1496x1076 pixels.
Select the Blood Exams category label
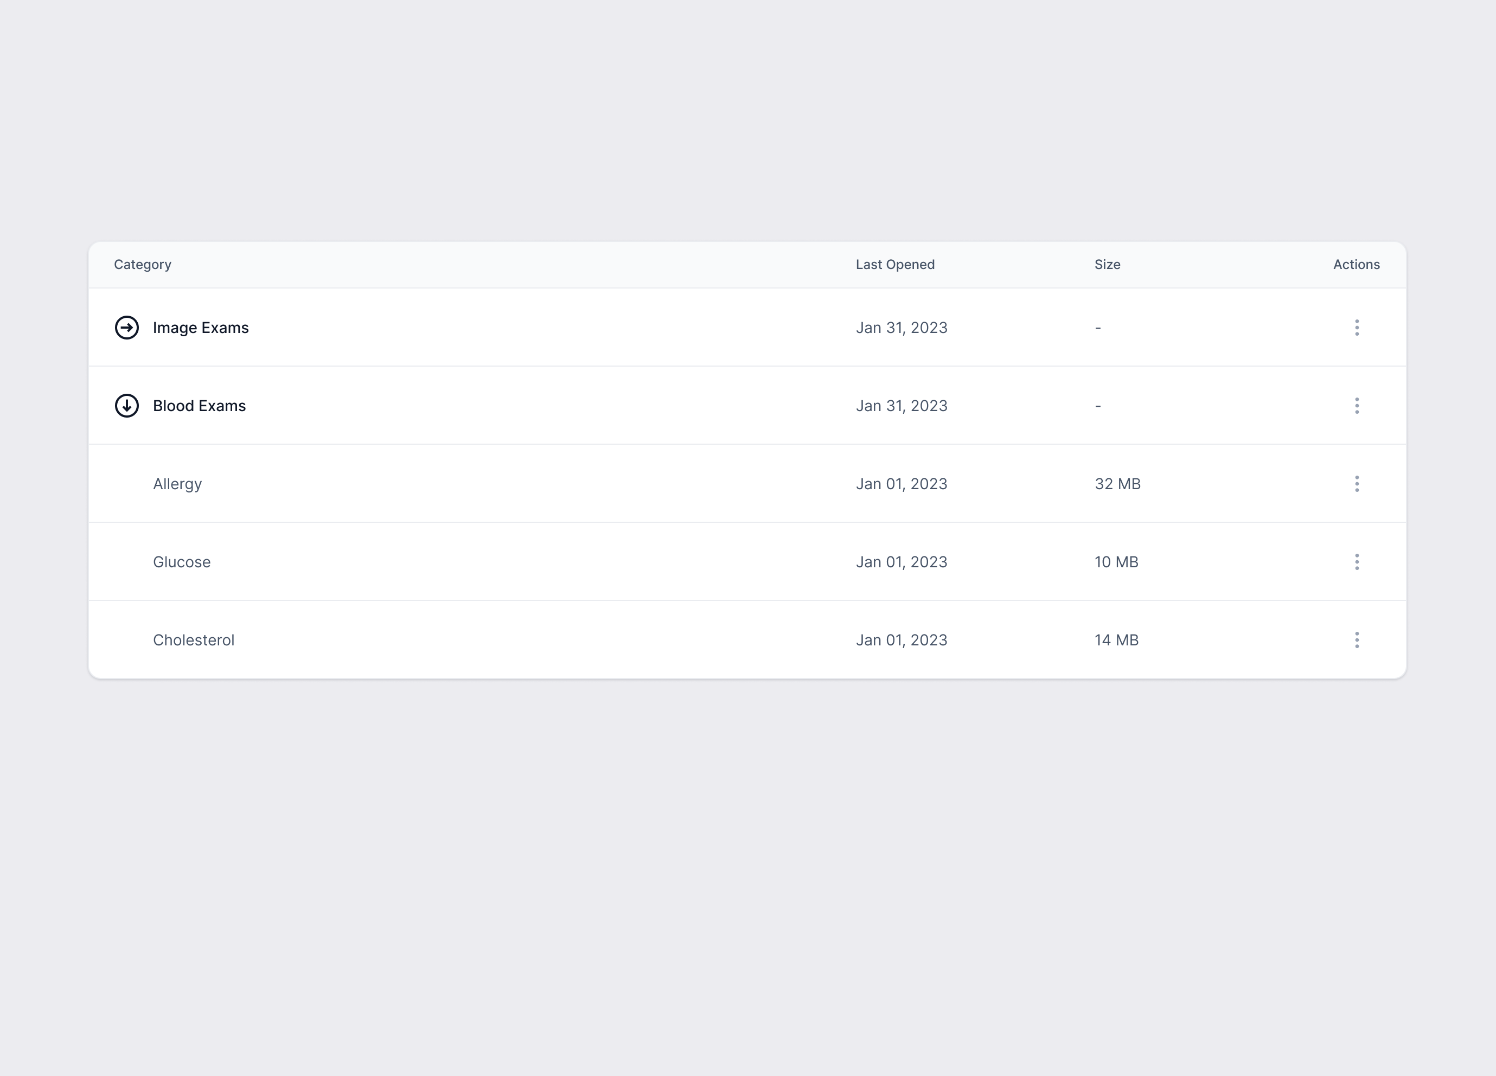tap(199, 406)
